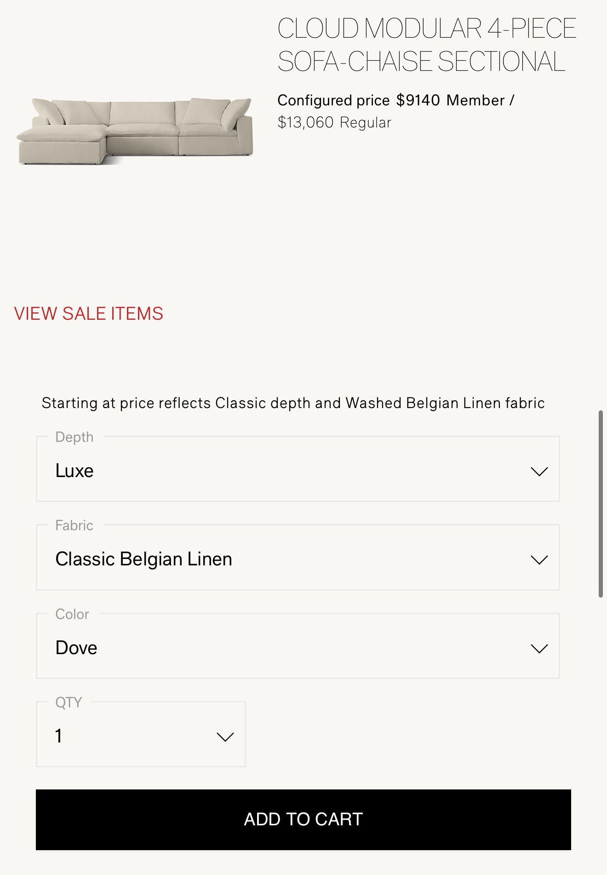Click the Fabric dropdown chevron arrow
Viewport: 607px width, 875px height.
539,560
